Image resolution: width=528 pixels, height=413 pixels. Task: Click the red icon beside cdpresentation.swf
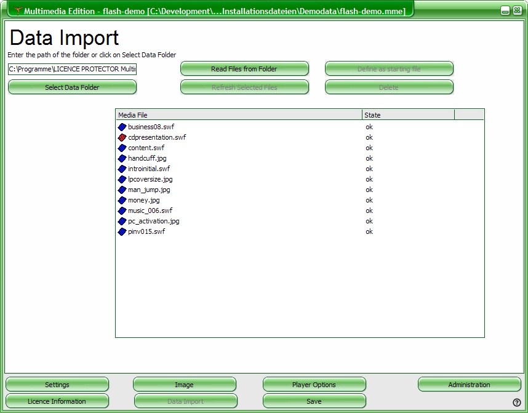pos(122,137)
